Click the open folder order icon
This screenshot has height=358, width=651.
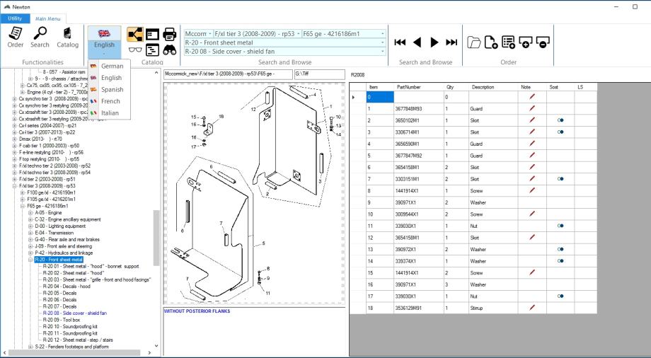tap(474, 42)
